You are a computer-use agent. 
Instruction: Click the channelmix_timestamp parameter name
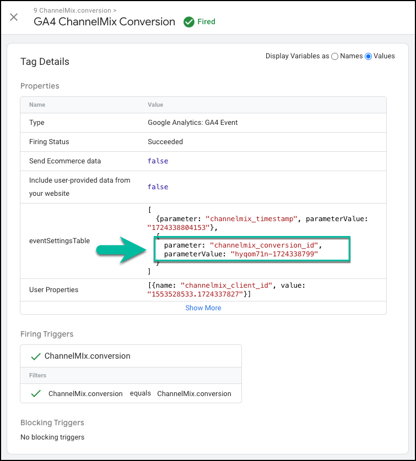pos(251,219)
